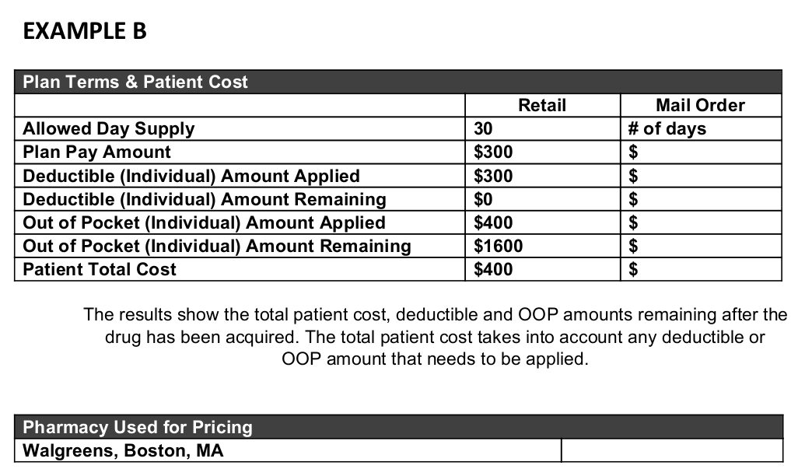Click the retail Deductible Amount Applied value

pos(493,176)
